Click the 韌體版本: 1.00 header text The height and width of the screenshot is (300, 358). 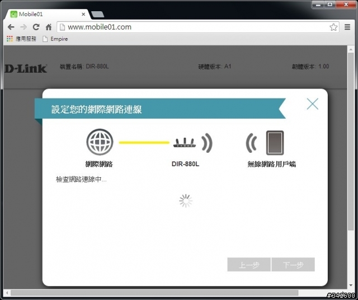pos(310,67)
